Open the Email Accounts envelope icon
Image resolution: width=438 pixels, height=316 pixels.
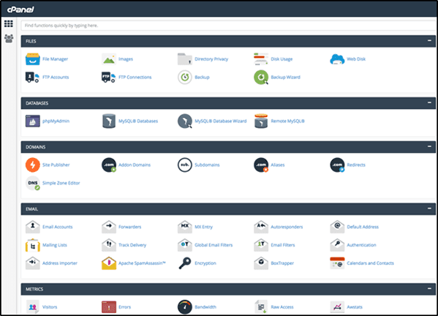click(x=33, y=227)
